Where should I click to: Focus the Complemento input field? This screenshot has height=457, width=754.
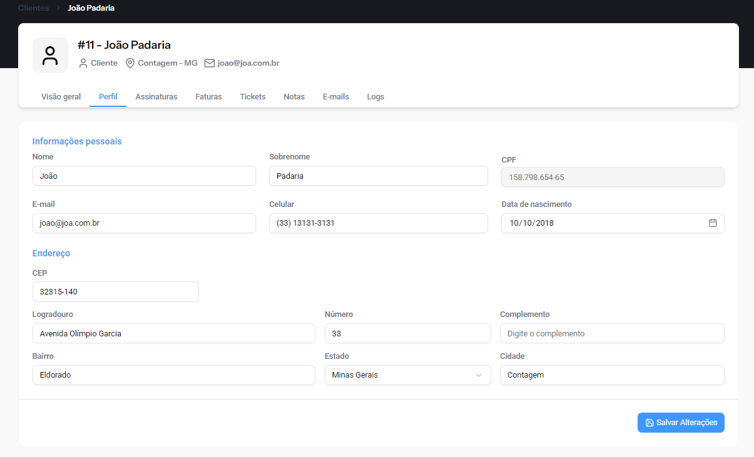click(612, 334)
